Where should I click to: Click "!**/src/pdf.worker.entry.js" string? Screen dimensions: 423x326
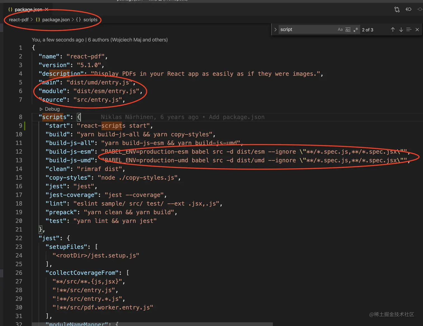click(103, 308)
